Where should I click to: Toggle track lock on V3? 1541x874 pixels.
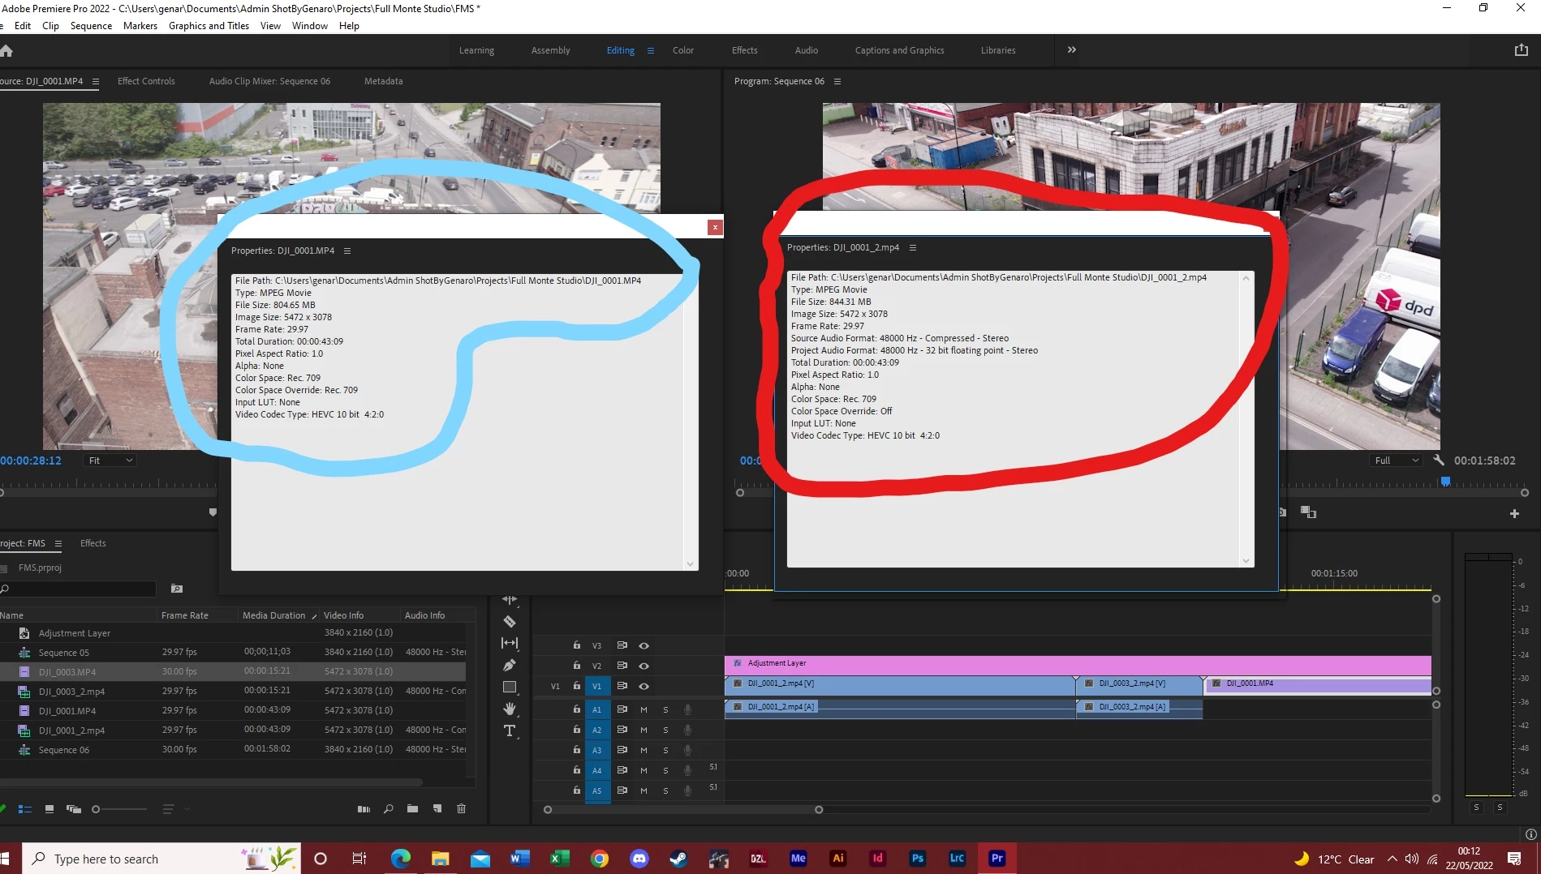[577, 645]
